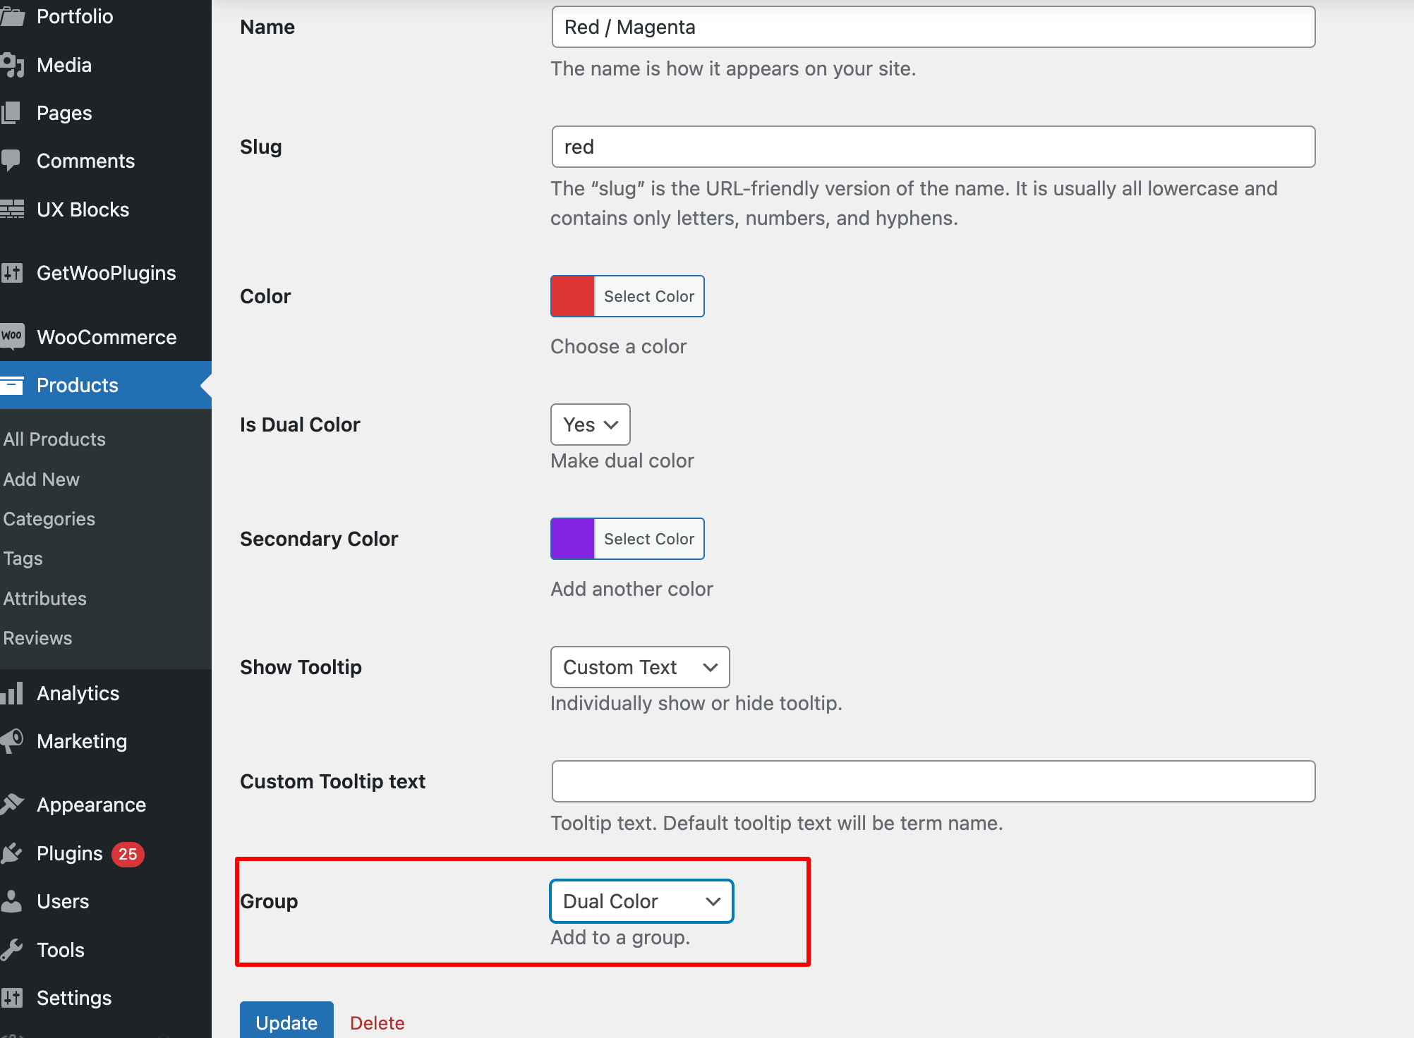
Task: Expand the Show Tooltip selector
Action: (639, 666)
